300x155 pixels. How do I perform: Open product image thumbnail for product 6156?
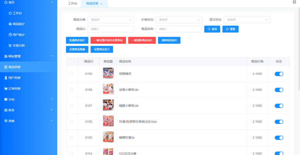click(108, 121)
